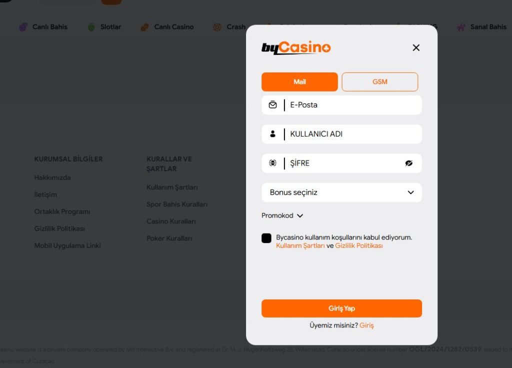The image size is (512, 368).
Task: Click the user icon beside KULLANICI ADI
Action: (x=272, y=134)
